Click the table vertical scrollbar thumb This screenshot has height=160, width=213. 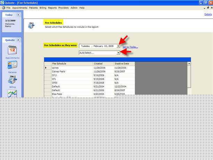189,77
